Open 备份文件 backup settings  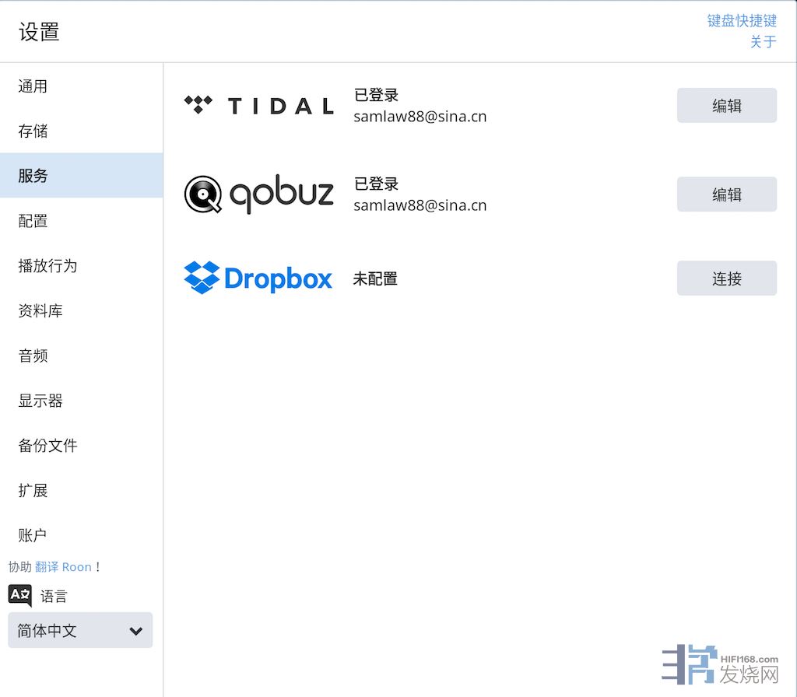(x=47, y=446)
